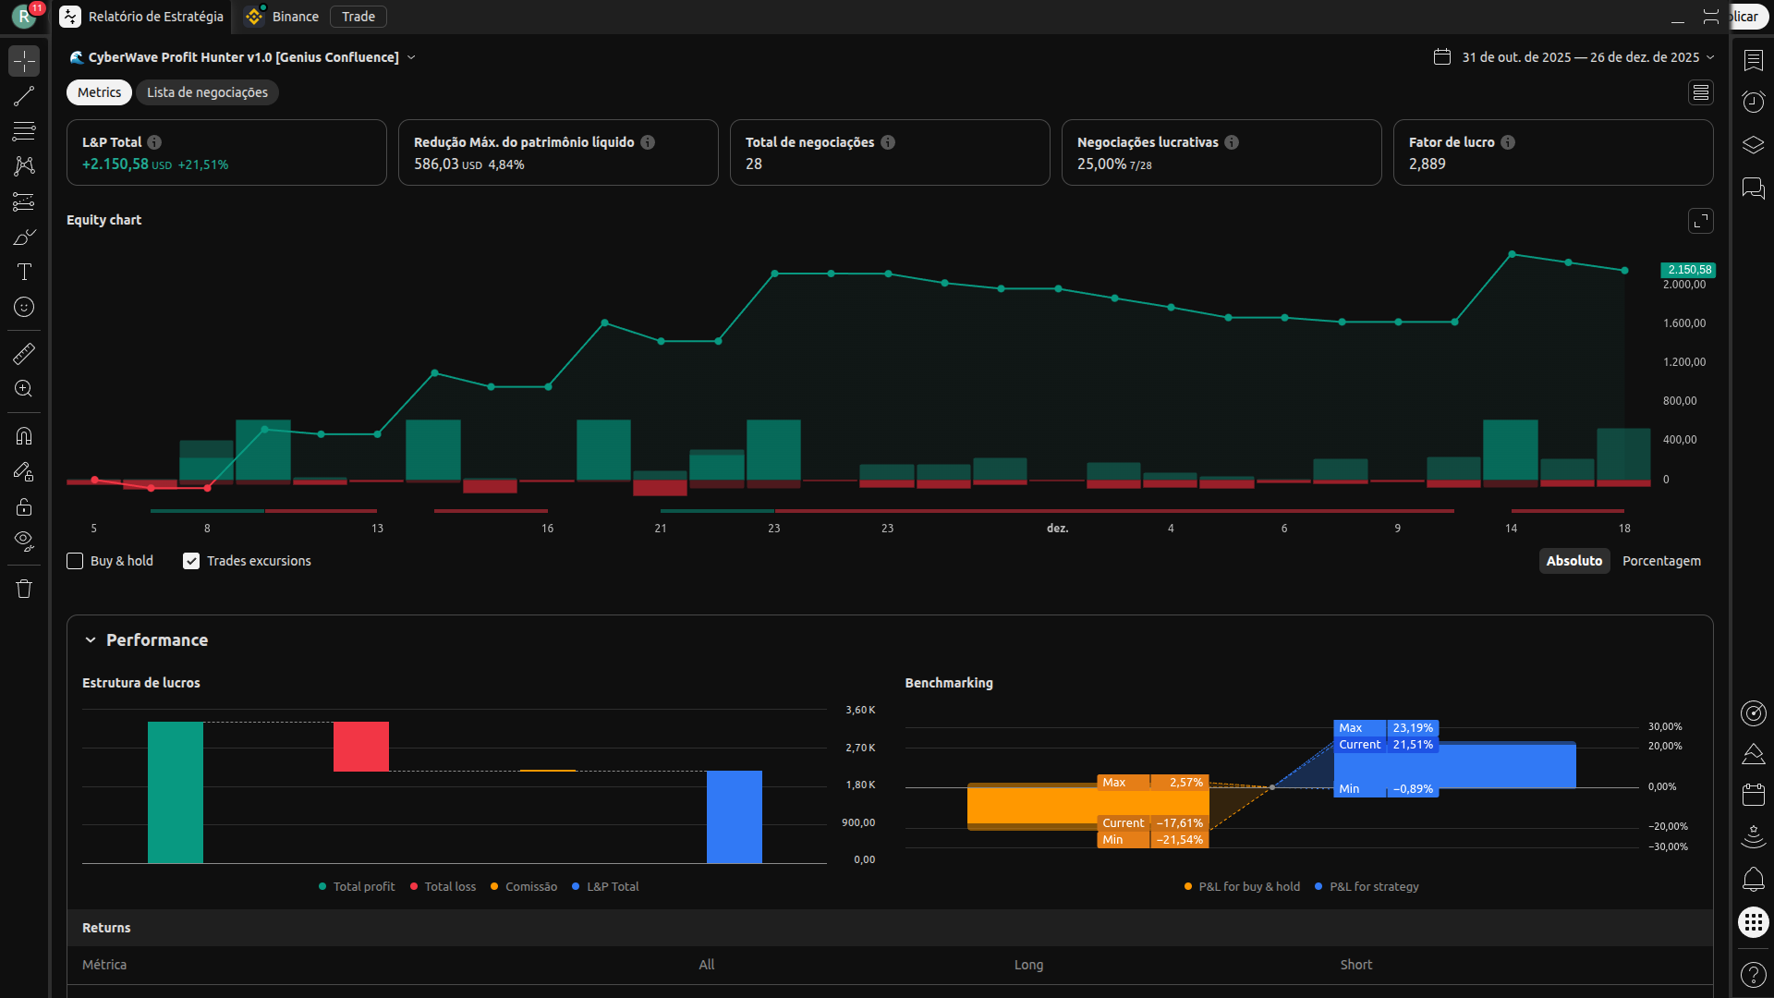Collapse the Performance section
Image resolution: width=1774 pixels, height=998 pixels.
coord(91,639)
